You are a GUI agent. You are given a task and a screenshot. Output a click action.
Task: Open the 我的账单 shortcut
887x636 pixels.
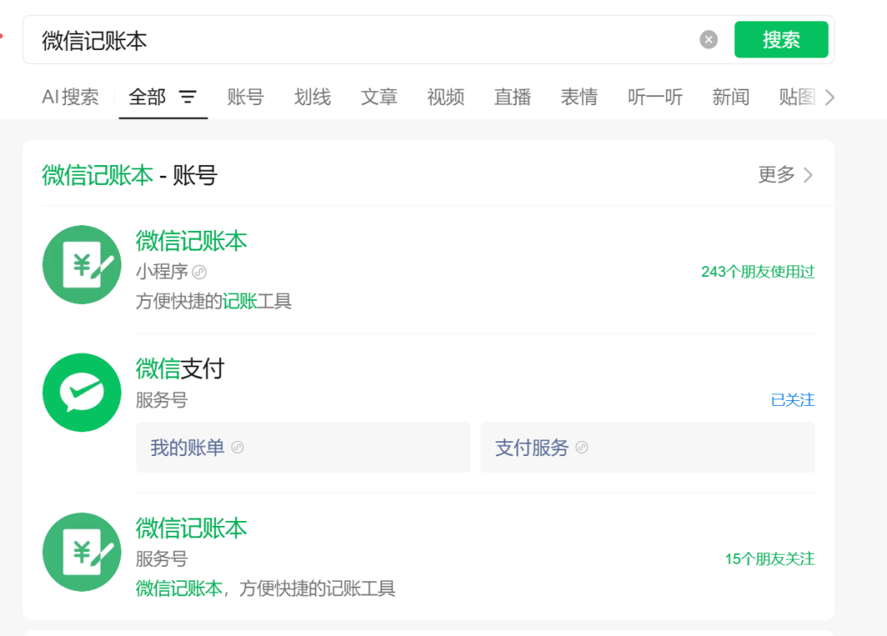(x=303, y=448)
